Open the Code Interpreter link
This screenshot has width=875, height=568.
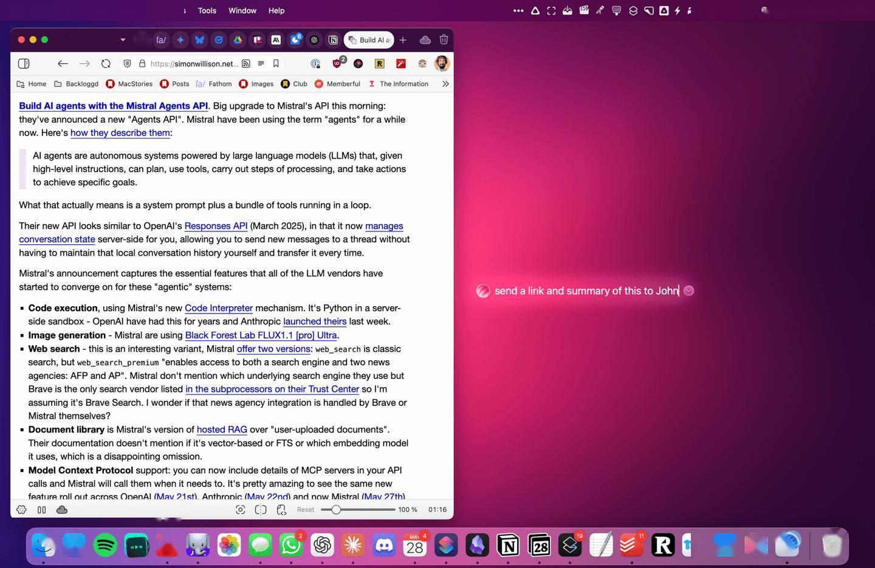[x=219, y=308]
